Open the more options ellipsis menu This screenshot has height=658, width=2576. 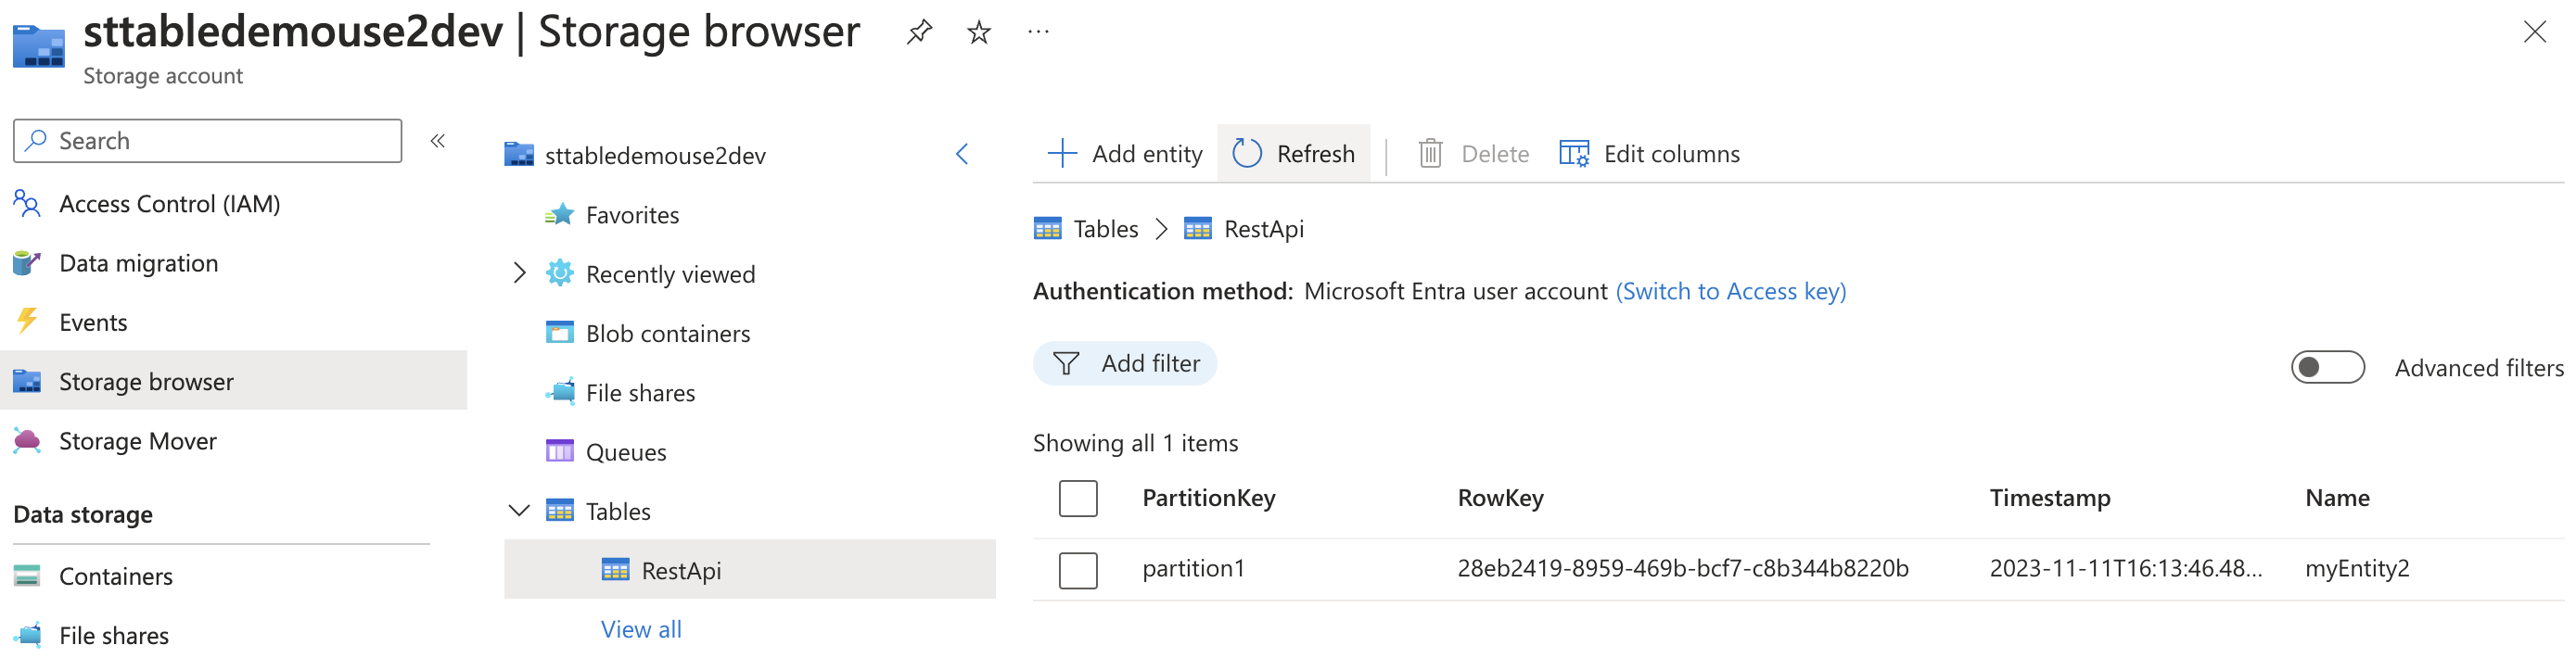point(1038,32)
